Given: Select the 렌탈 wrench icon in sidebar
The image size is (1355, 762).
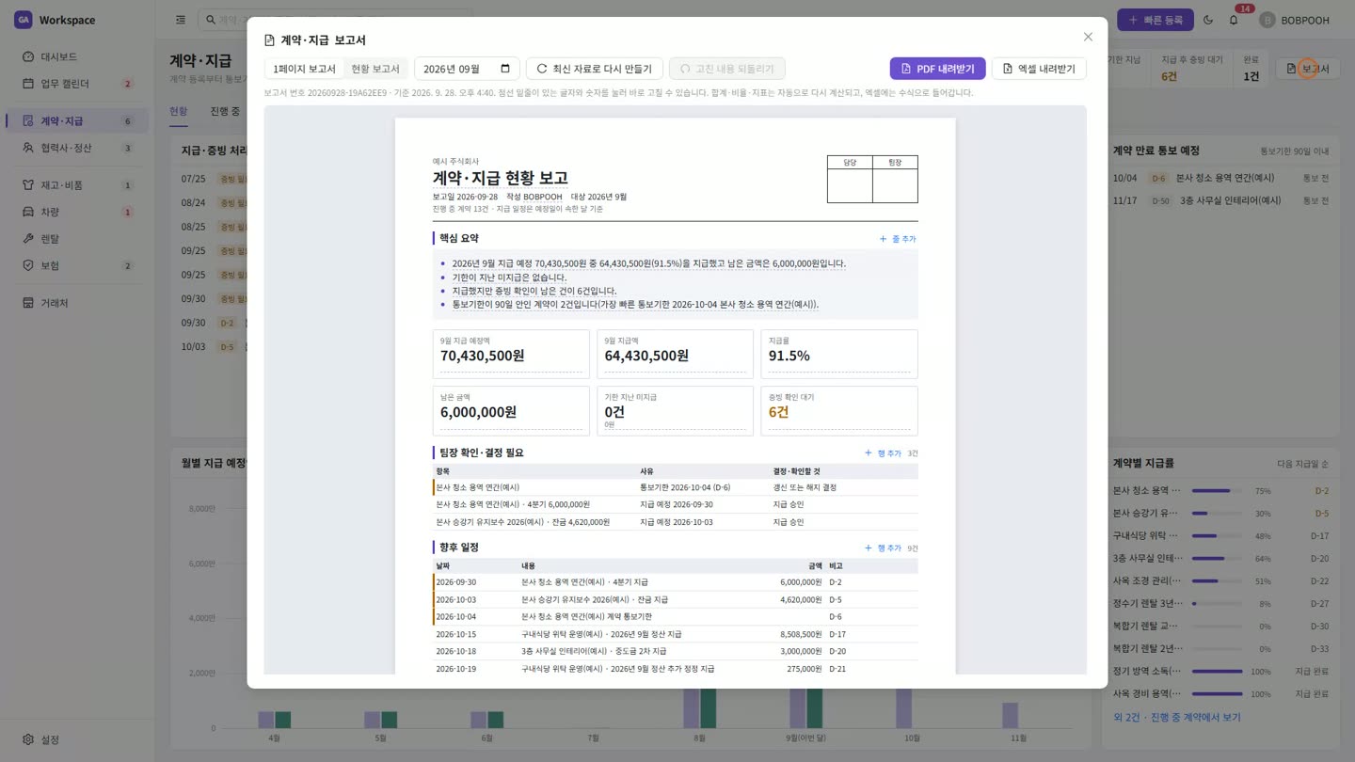Looking at the screenshot, I should point(28,239).
